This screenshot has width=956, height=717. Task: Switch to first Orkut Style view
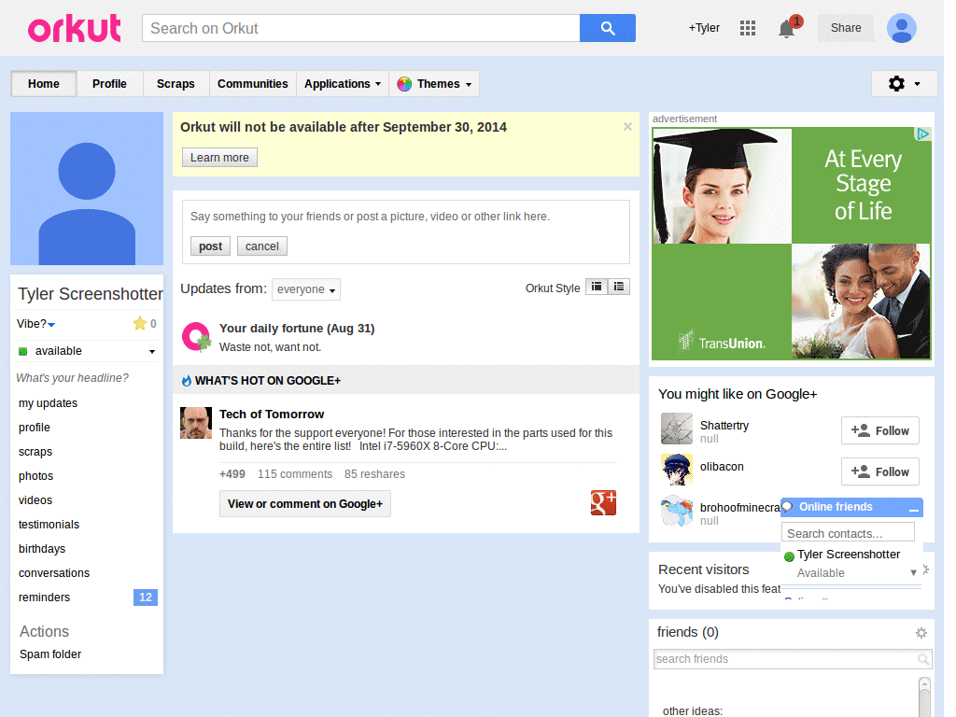(x=597, y=287)
